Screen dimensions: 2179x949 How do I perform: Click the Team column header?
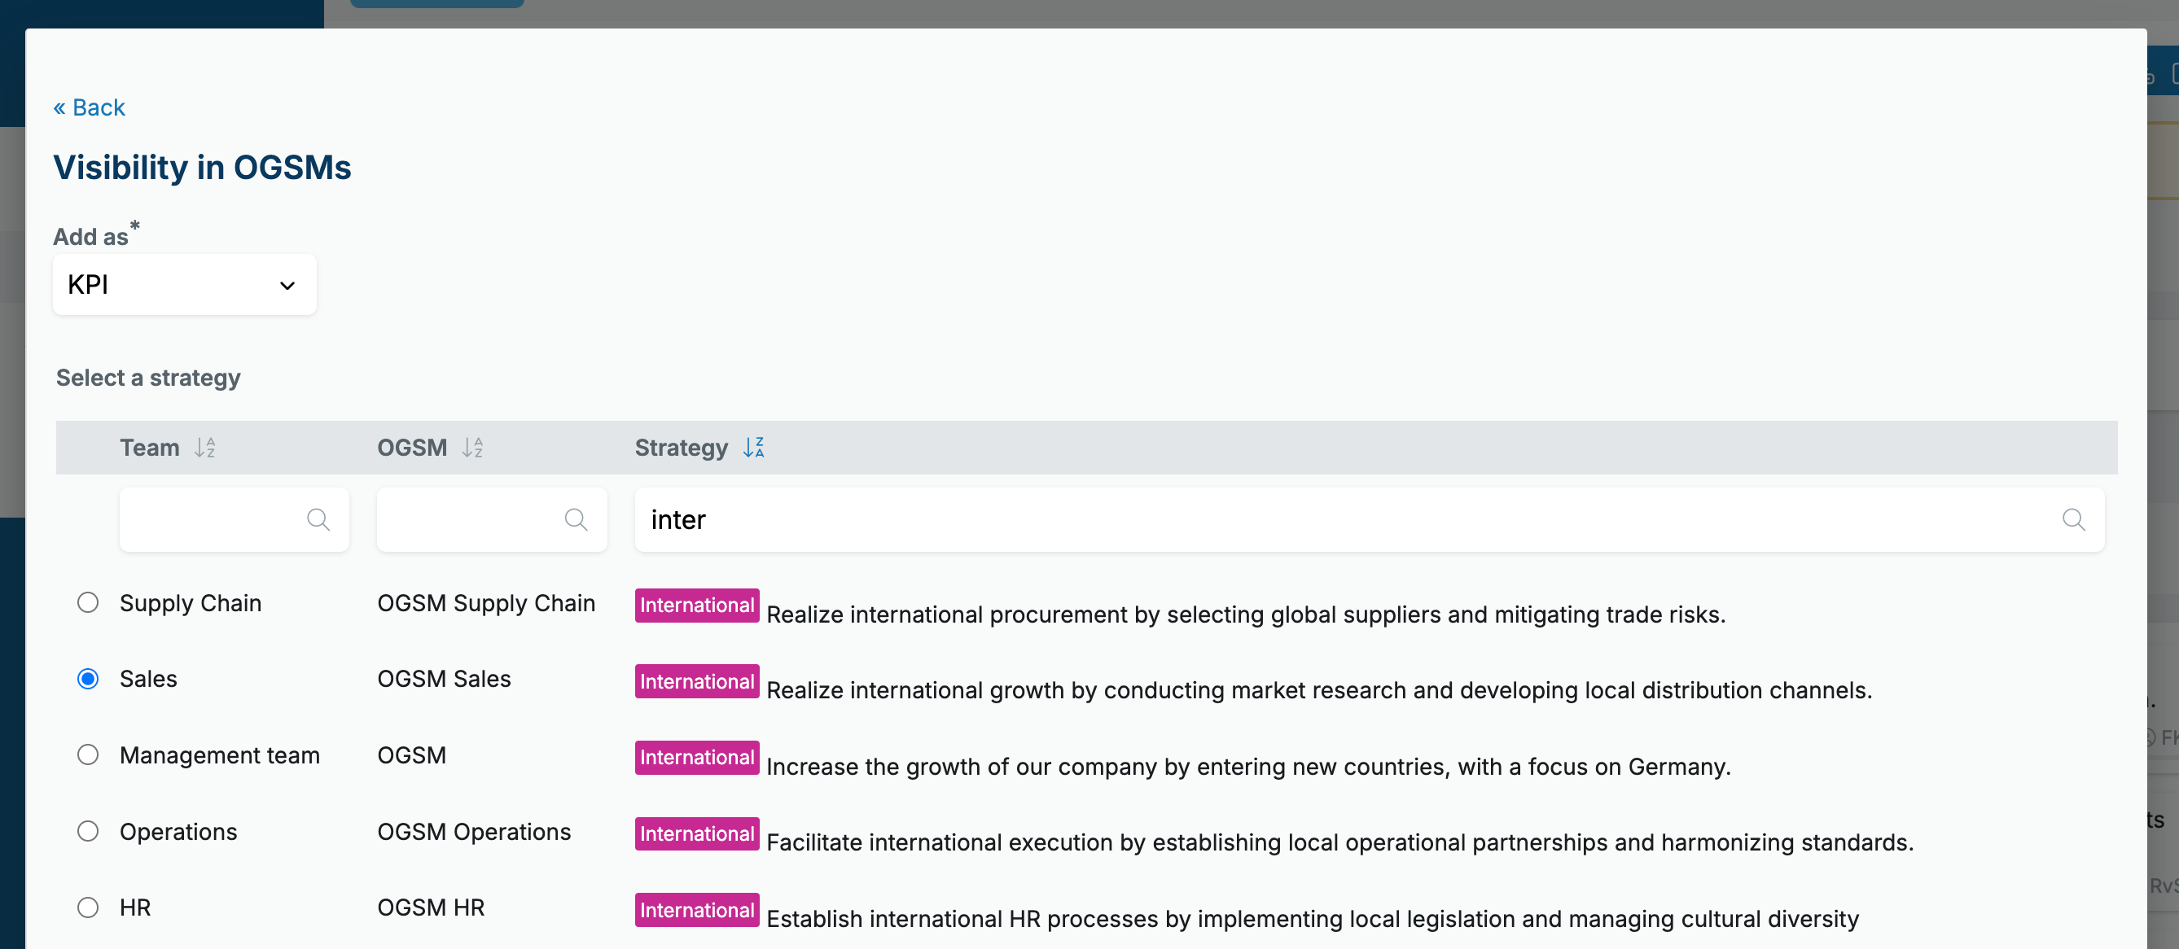150,448
